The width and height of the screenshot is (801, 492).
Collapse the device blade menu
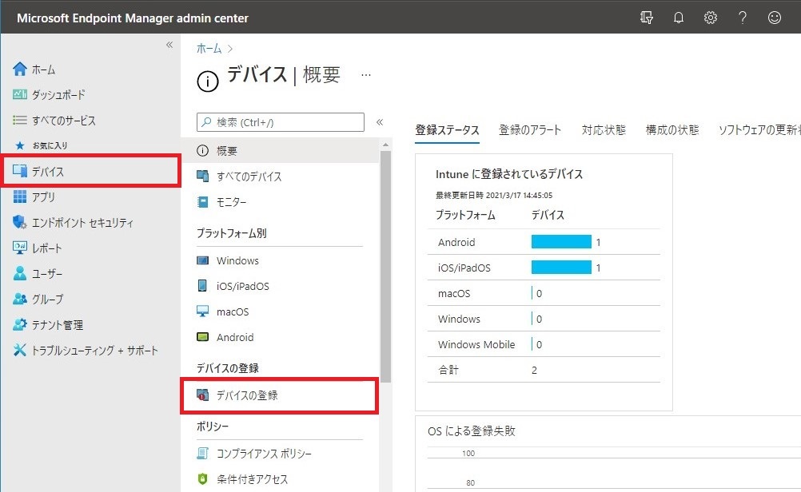click(x=380, y=122)
